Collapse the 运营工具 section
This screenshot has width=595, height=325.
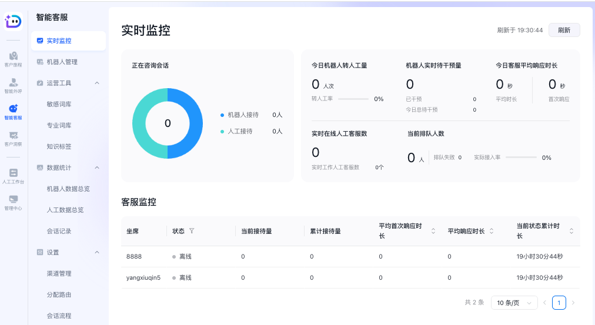click(x=97, y=83)
